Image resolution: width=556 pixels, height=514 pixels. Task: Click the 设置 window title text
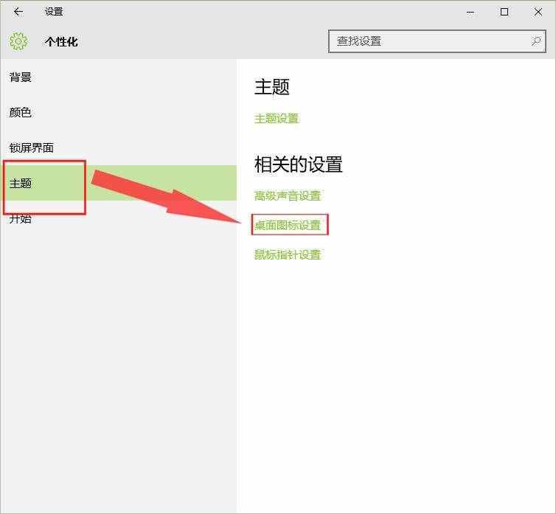click(x=54, y=12)
